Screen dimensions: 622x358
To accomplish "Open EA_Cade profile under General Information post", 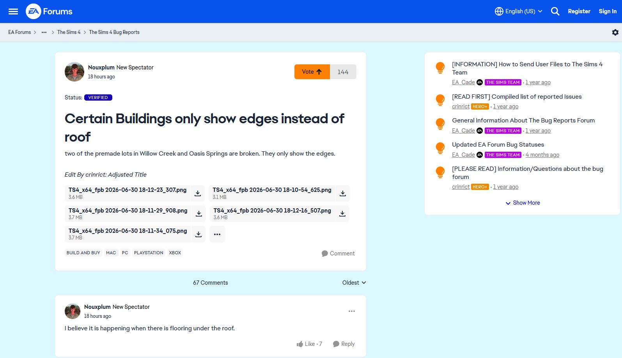I will click(x=463, y=131).
